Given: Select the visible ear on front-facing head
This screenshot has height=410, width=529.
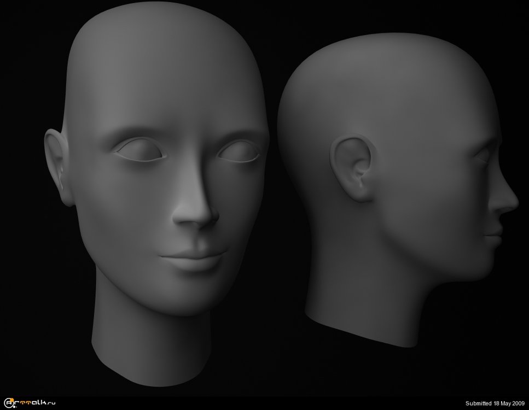Looking at the screenshot, I should pos(60,167).
